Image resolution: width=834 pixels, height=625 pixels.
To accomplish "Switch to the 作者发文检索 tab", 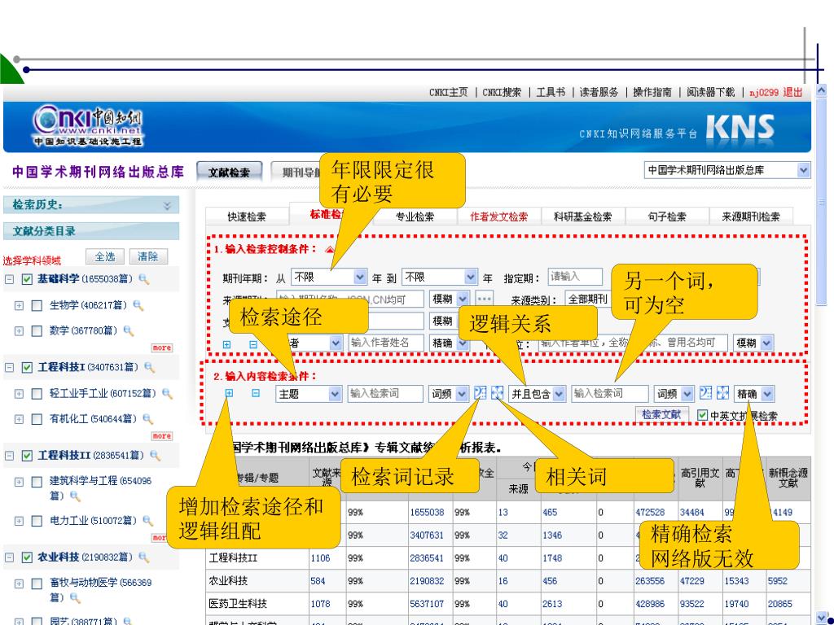I will point(499,216).
